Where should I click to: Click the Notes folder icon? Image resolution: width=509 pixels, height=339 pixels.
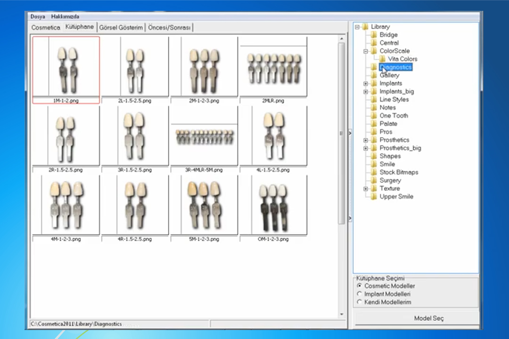coord(374,107)
